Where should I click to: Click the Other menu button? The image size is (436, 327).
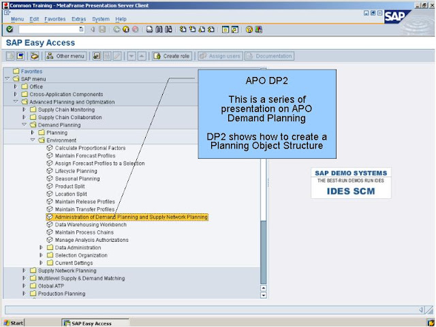pos(66,56)
